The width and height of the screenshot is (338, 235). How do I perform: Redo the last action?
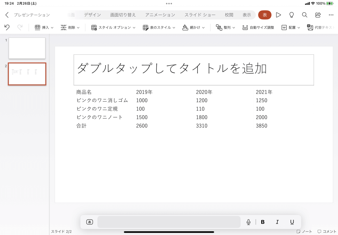coord(20,28)
